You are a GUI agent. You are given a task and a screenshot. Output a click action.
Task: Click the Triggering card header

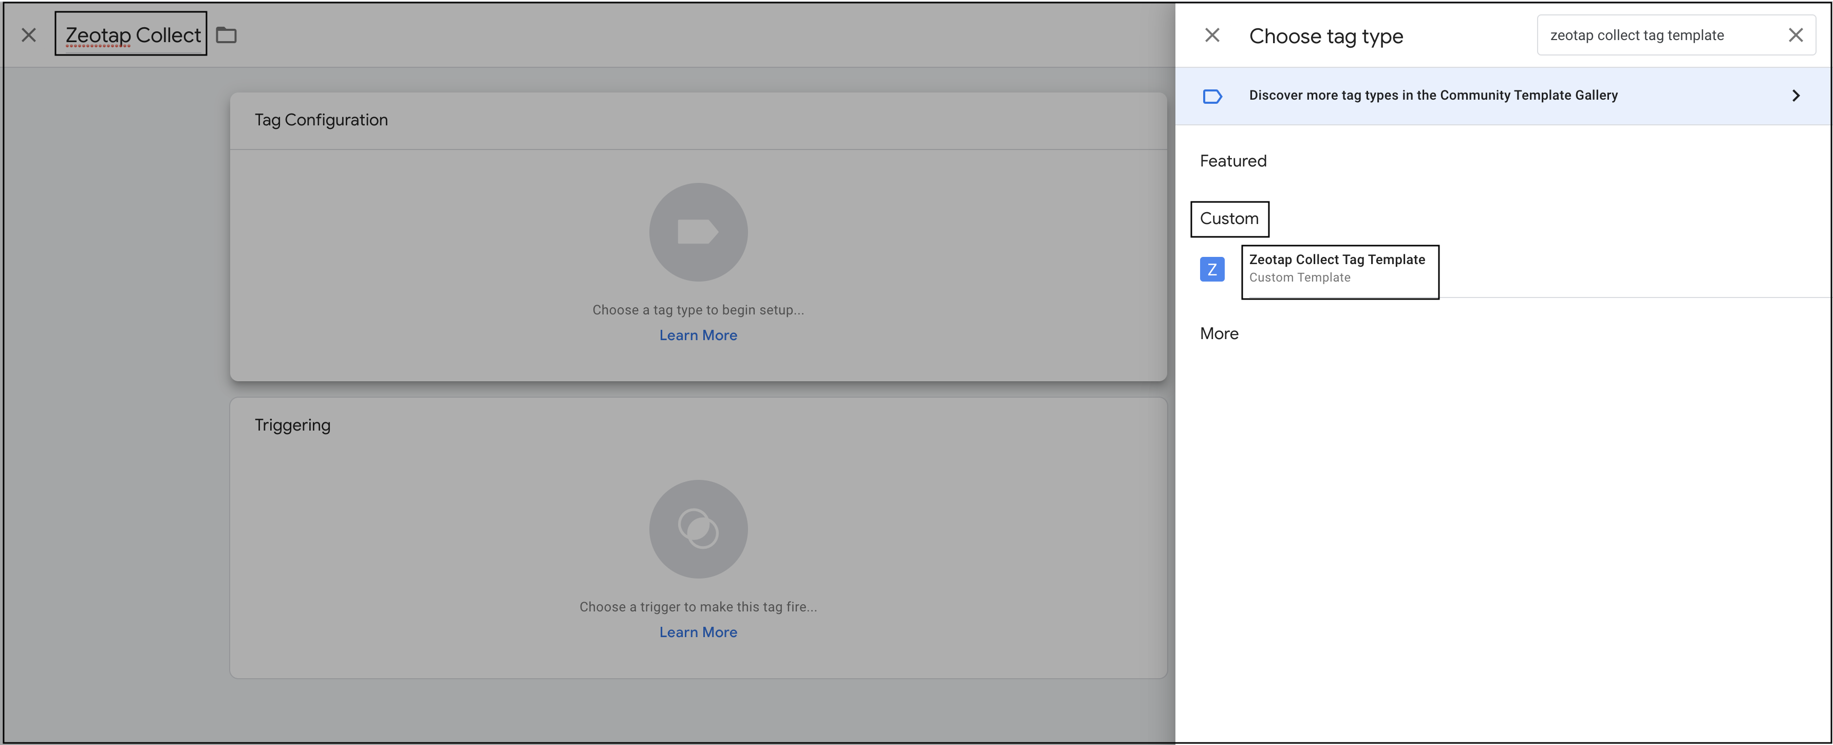tap(292, 425)
